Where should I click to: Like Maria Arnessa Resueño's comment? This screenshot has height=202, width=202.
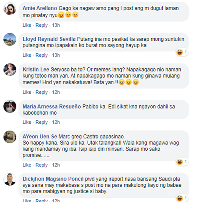27,122
